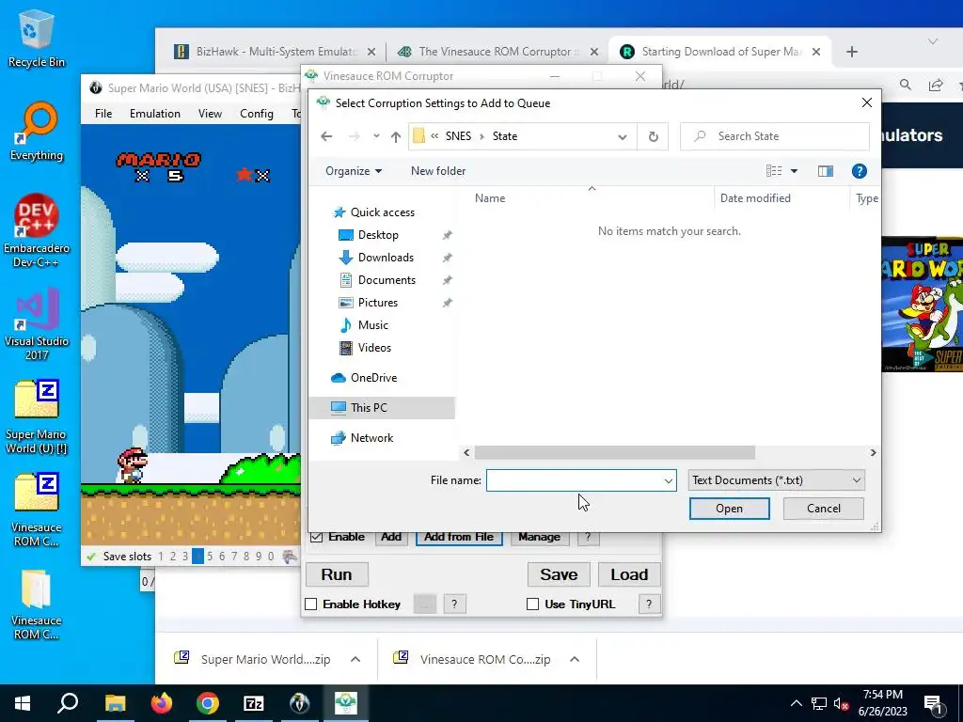963x722 pixels.
Task: Open BizHawk File menu
Action: [x=103, y=114]
